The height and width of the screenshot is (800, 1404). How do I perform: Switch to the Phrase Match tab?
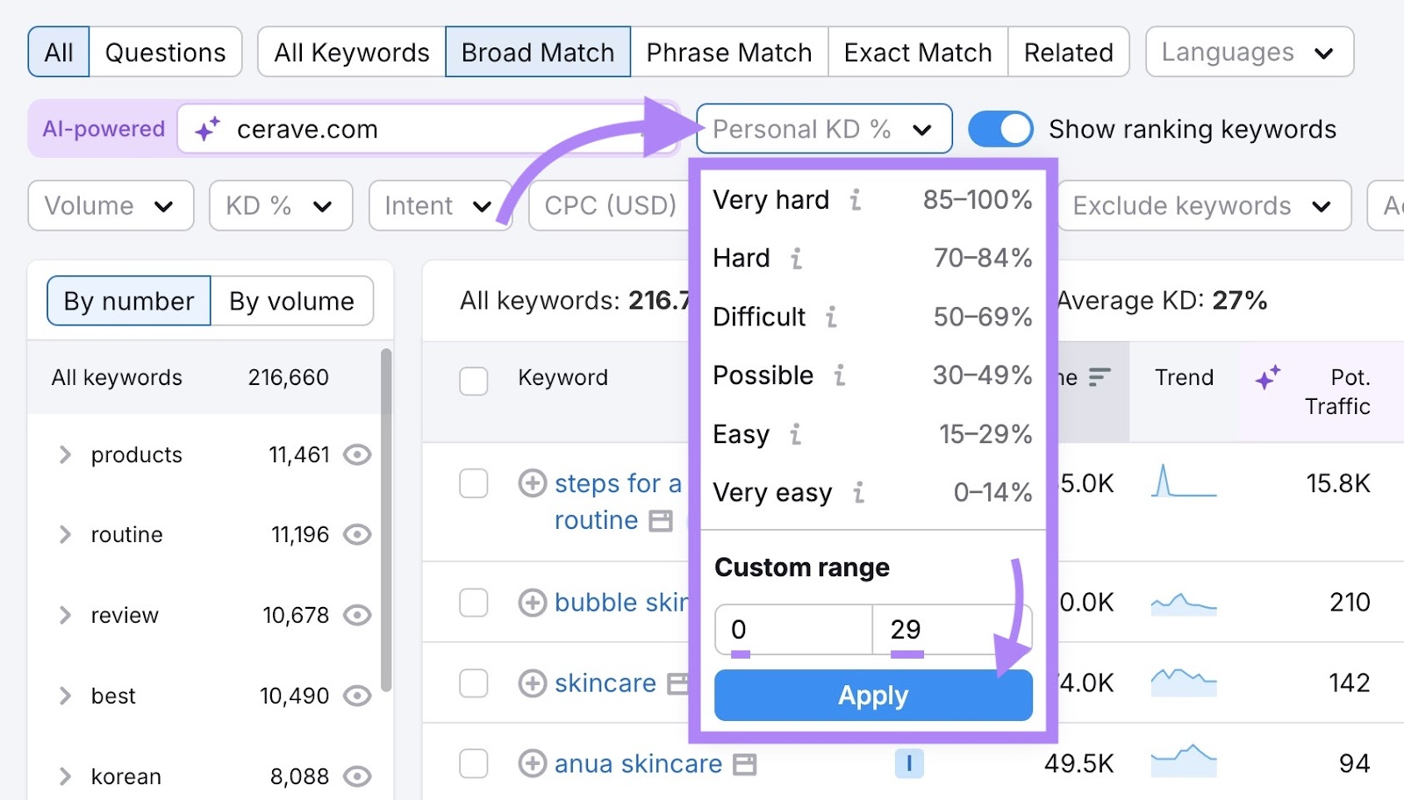tap(729, 52)
